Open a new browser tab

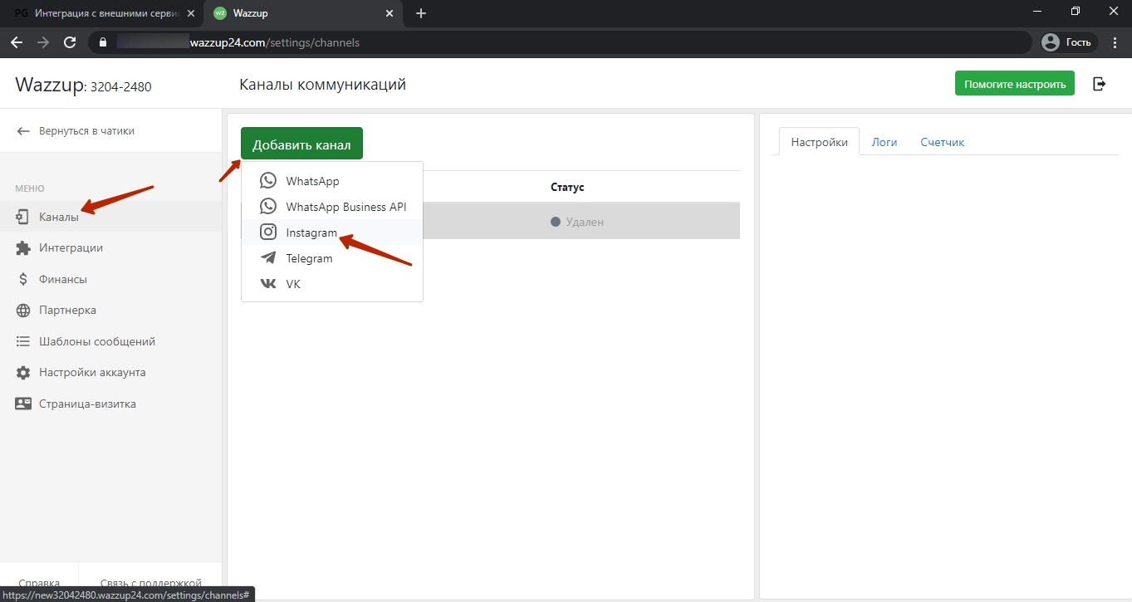(421, 13)
